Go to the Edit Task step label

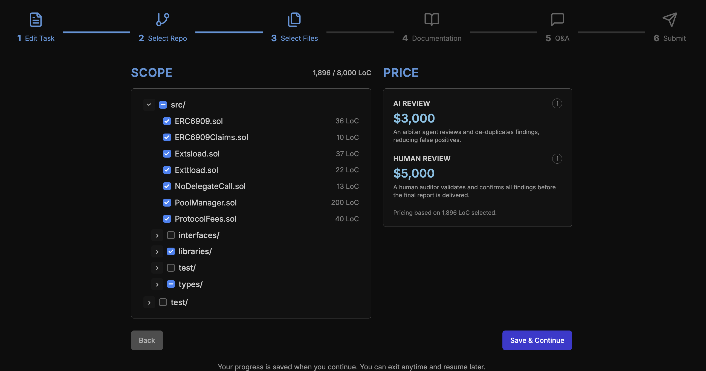pos(39,38)
